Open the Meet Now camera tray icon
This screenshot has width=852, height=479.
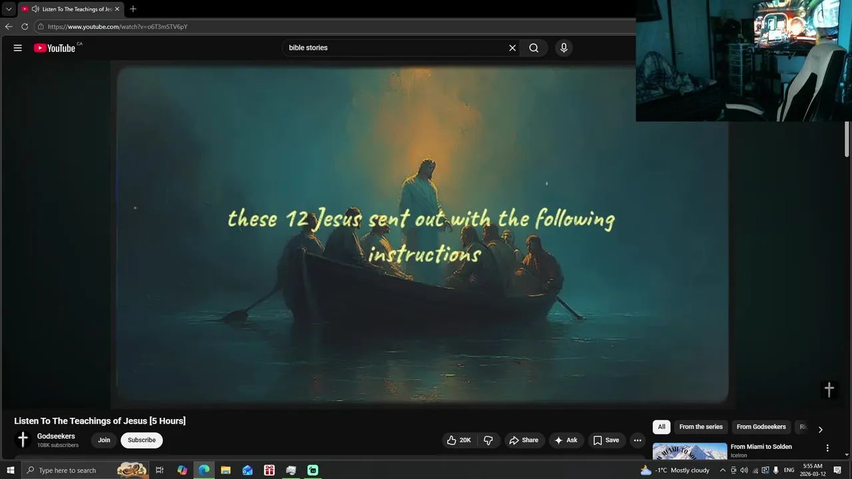click(x=734, y=470)
